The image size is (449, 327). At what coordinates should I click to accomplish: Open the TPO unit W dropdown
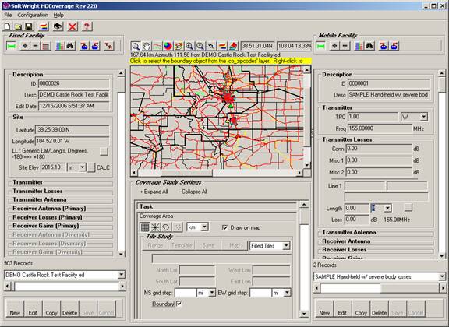(x=423, y=117)
